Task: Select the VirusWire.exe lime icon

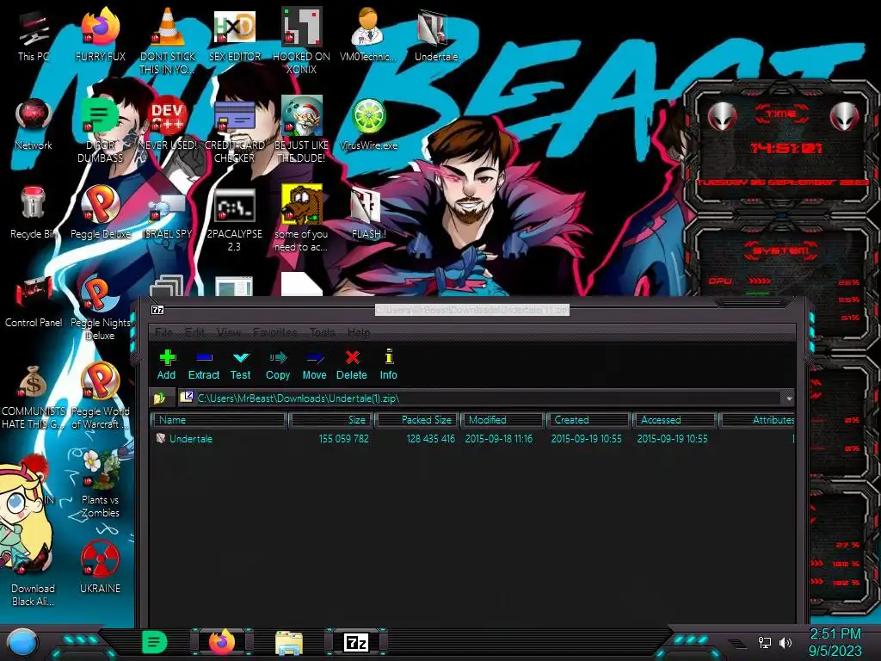Action: 368,124
